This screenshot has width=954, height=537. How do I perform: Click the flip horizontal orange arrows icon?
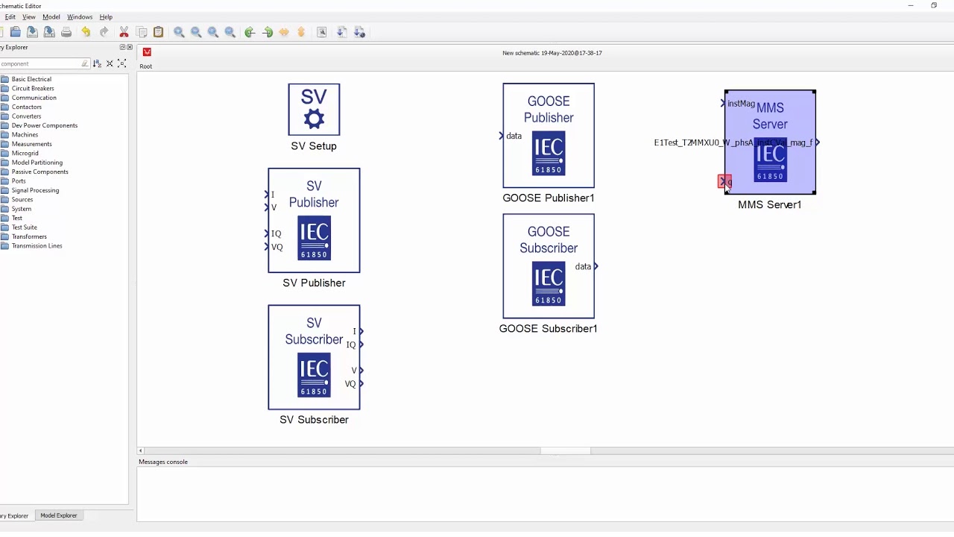click(284, 32)
